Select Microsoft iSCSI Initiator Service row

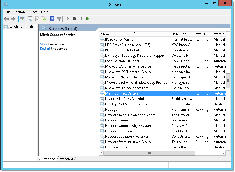point(162,72)
